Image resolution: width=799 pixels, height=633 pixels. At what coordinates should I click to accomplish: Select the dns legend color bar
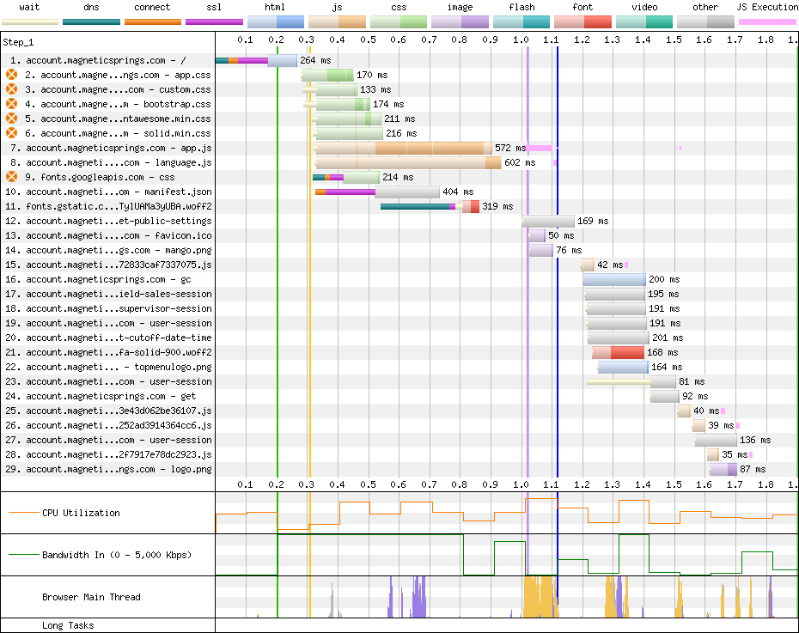click(x=91, y=21)
